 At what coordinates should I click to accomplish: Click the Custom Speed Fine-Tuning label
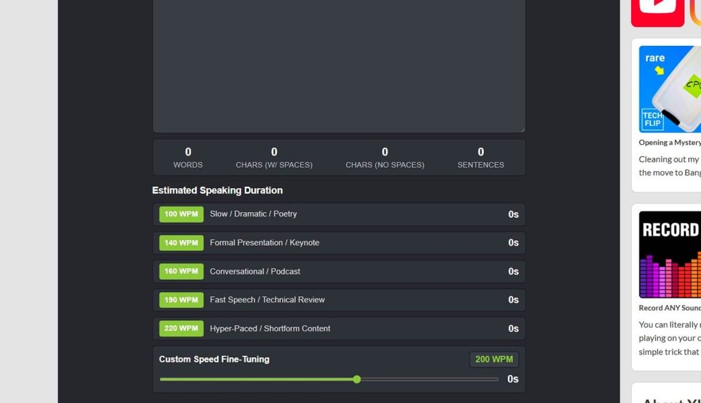[x=214, y=359]
